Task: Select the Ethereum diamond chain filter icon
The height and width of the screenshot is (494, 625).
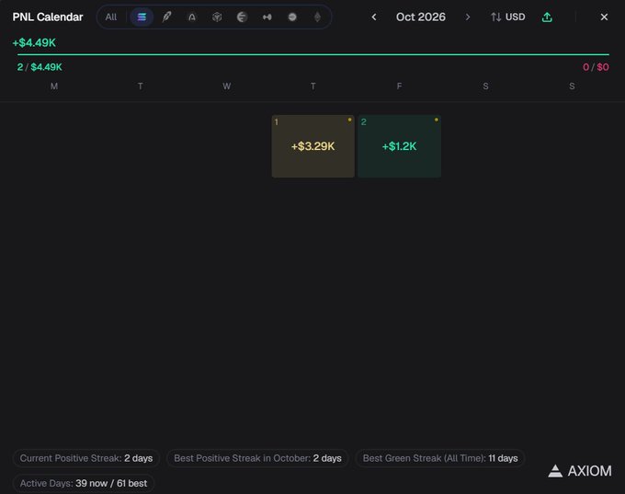Action: click(x=317, y=17)
